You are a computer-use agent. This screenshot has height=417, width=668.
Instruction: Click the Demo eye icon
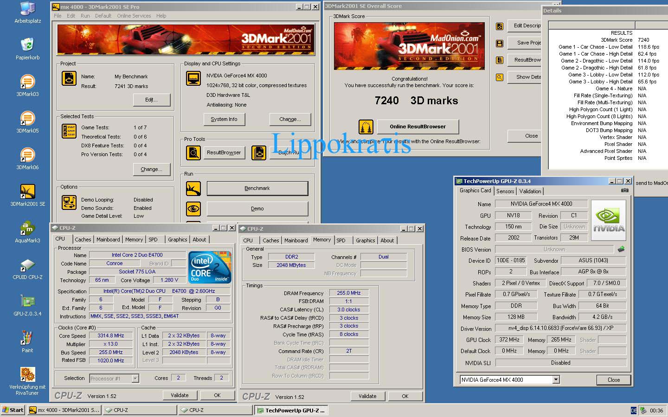[x=193, y=209]
